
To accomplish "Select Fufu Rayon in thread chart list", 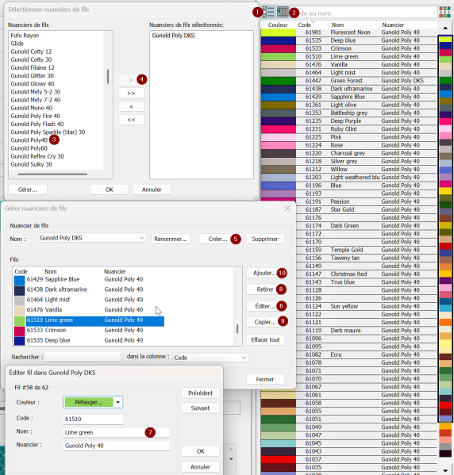I will pyautogui.click(x=25, y=36).
